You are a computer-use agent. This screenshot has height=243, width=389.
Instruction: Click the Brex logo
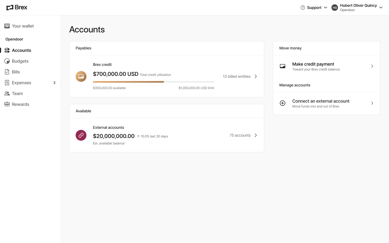(x=17, y=8)
